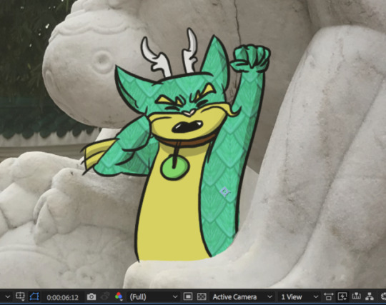Toggle mask and shape path visibility
The image size is (386, 305).
34,296
